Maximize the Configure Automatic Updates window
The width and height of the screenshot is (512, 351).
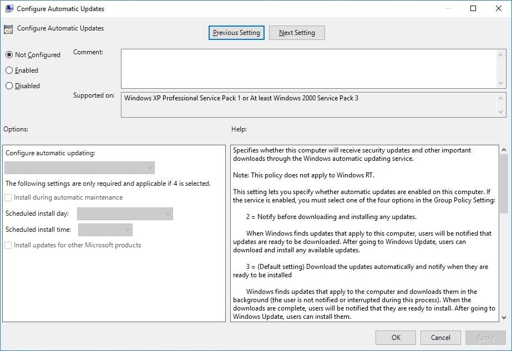pyautogui.click(x=473, y=8)
